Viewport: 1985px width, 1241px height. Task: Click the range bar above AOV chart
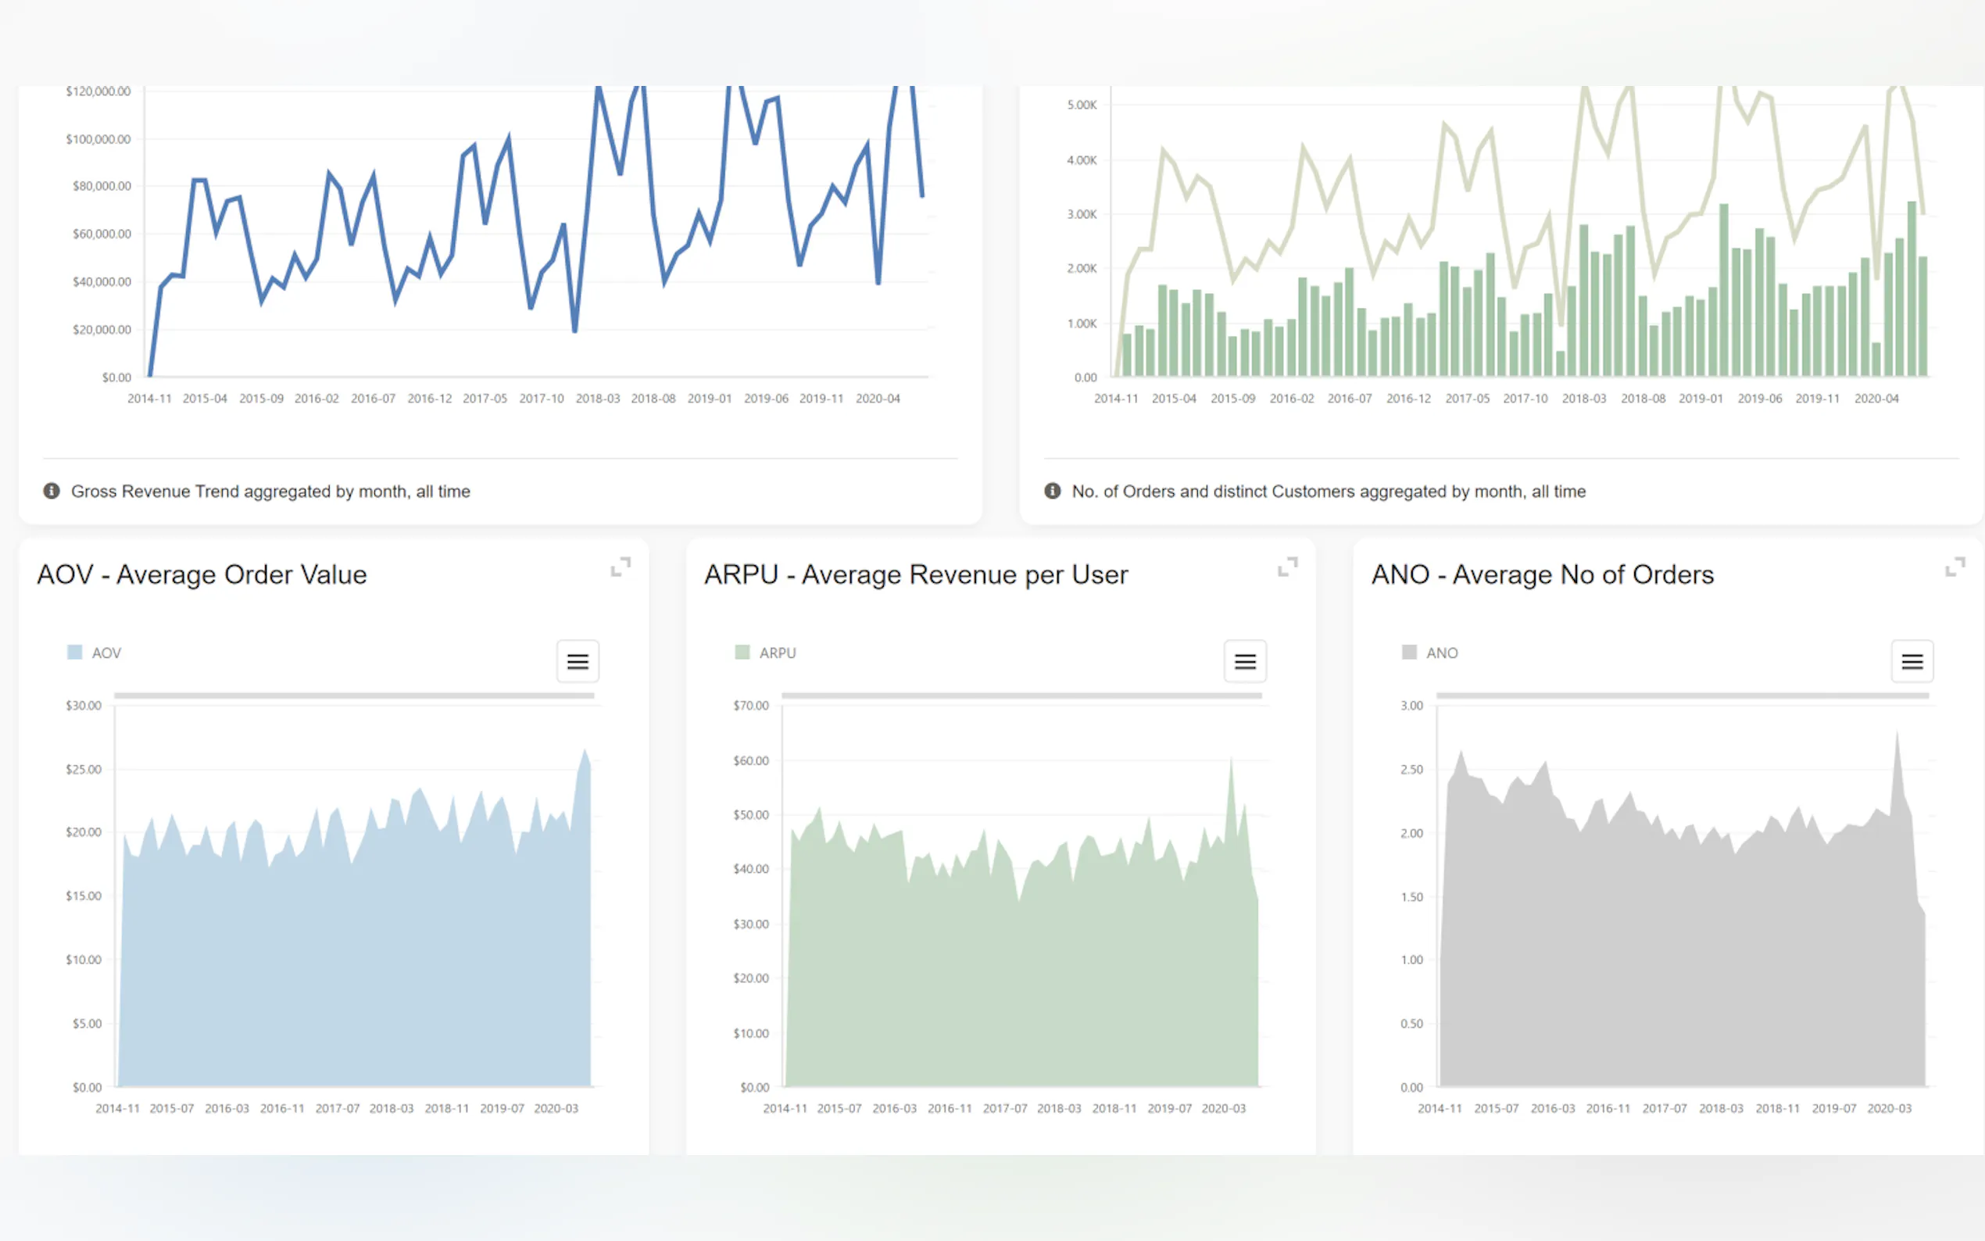354,696
